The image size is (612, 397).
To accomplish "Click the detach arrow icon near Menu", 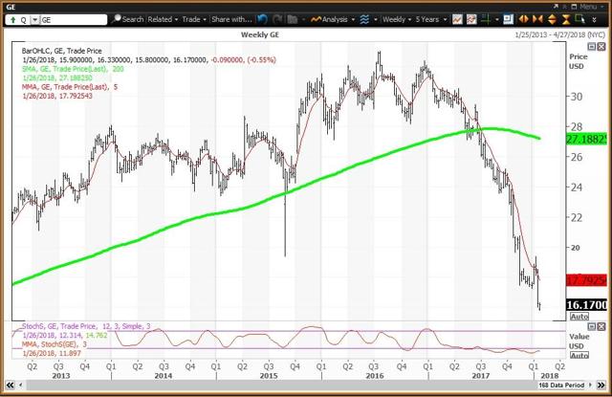I will [556, 7].
